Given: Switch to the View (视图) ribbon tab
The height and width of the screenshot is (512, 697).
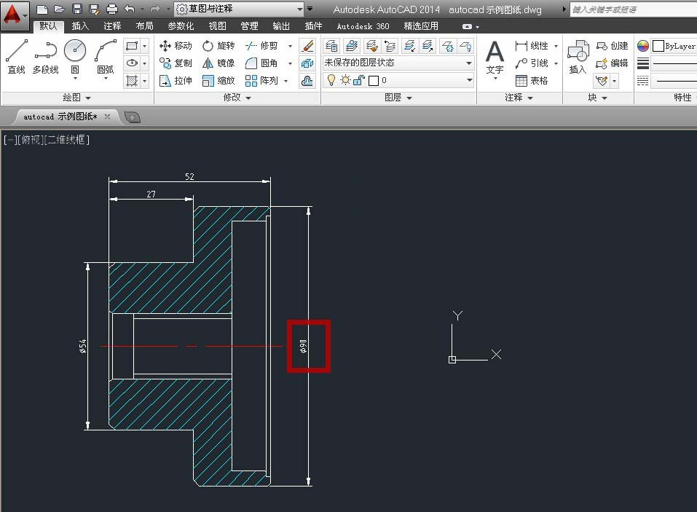Looking at the screenshot, I should click(x=217, y=26).
